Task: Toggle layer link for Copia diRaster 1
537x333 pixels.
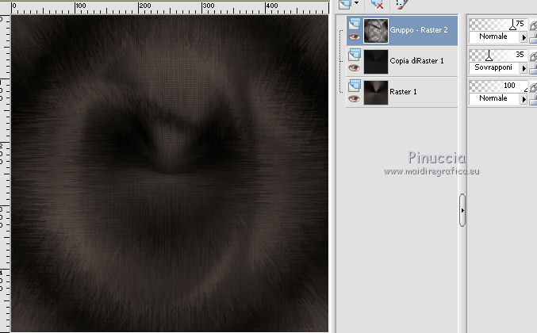Action: point(533,56)
